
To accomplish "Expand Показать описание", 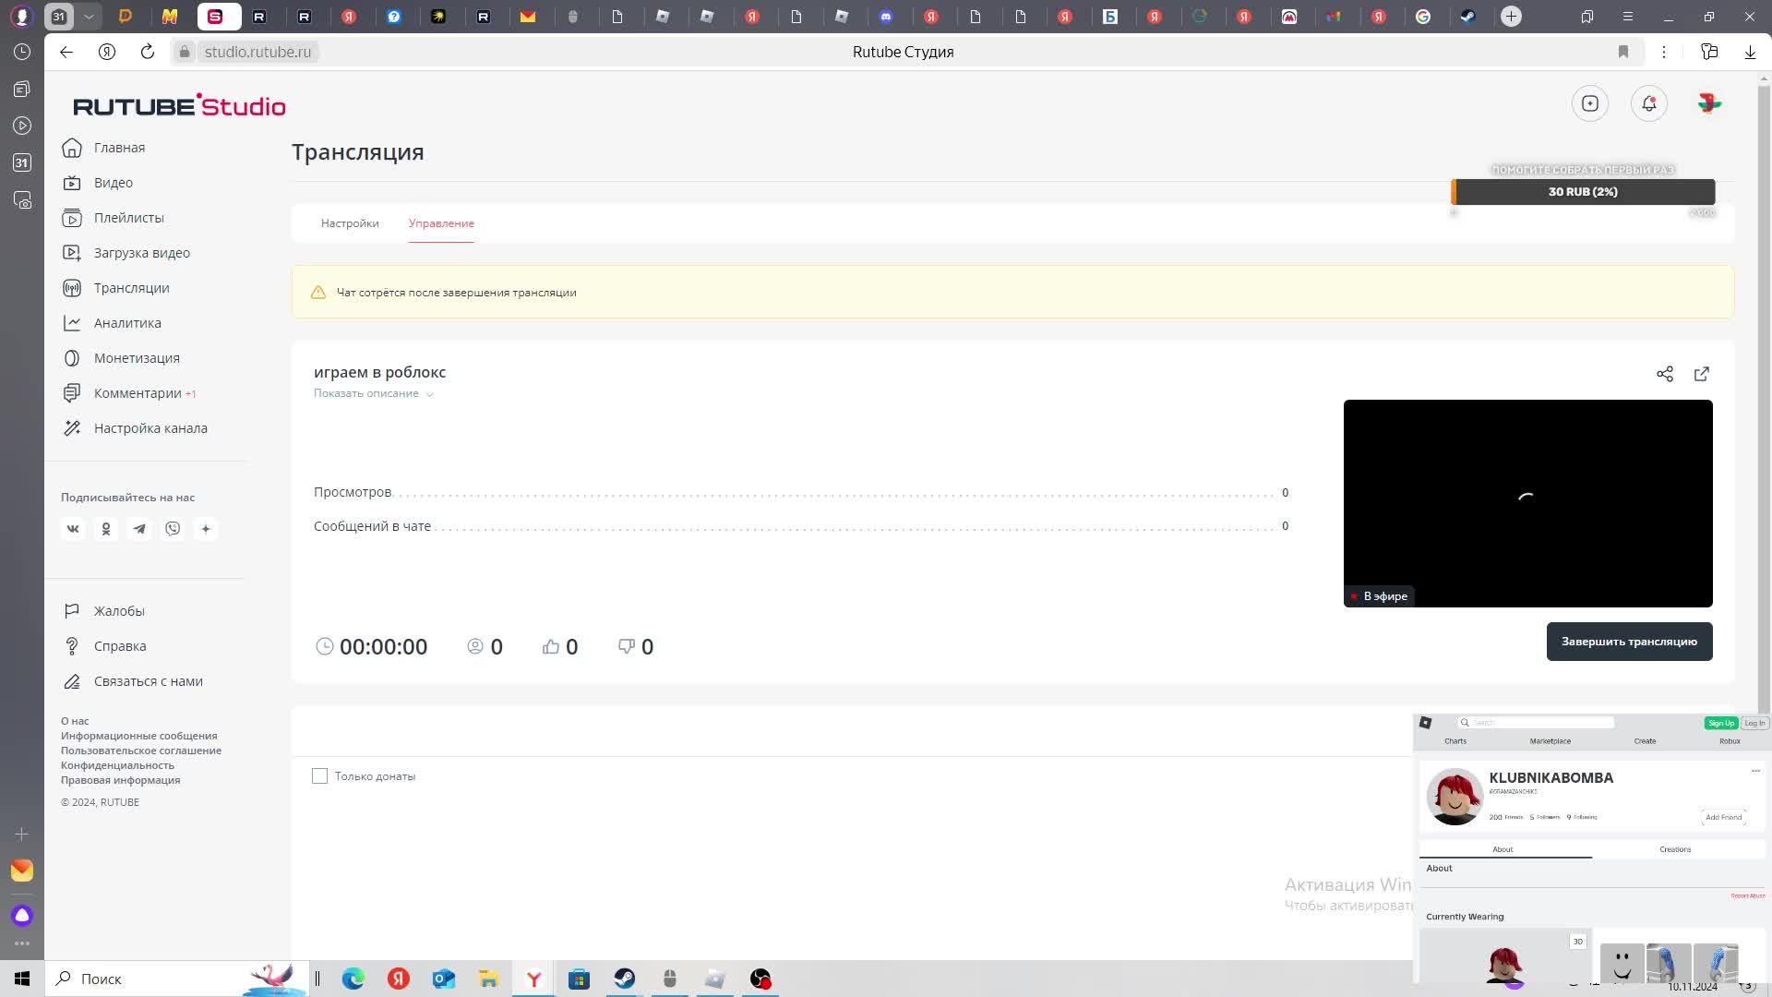I will click(374, 393).
